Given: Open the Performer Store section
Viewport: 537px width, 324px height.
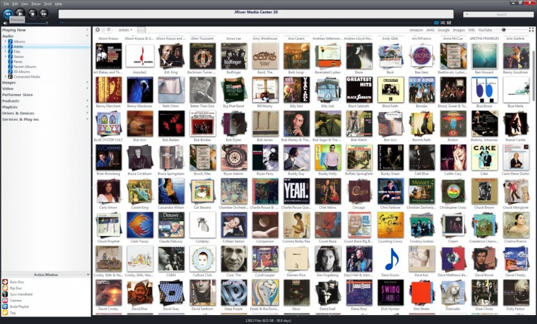Looking at the screenshot, I should 17,95.
